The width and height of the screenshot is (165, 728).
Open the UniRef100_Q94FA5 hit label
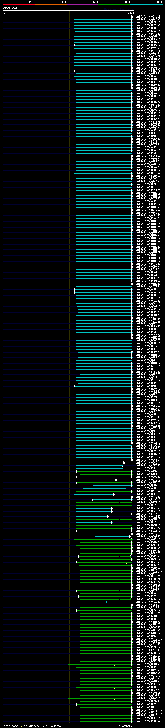tap(148, 20)
